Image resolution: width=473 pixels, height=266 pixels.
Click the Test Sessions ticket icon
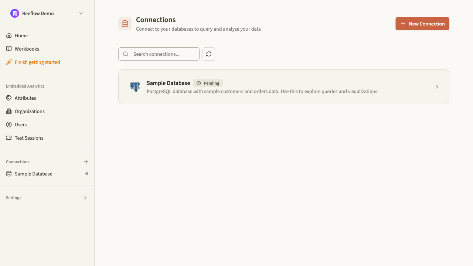[8, 138]
